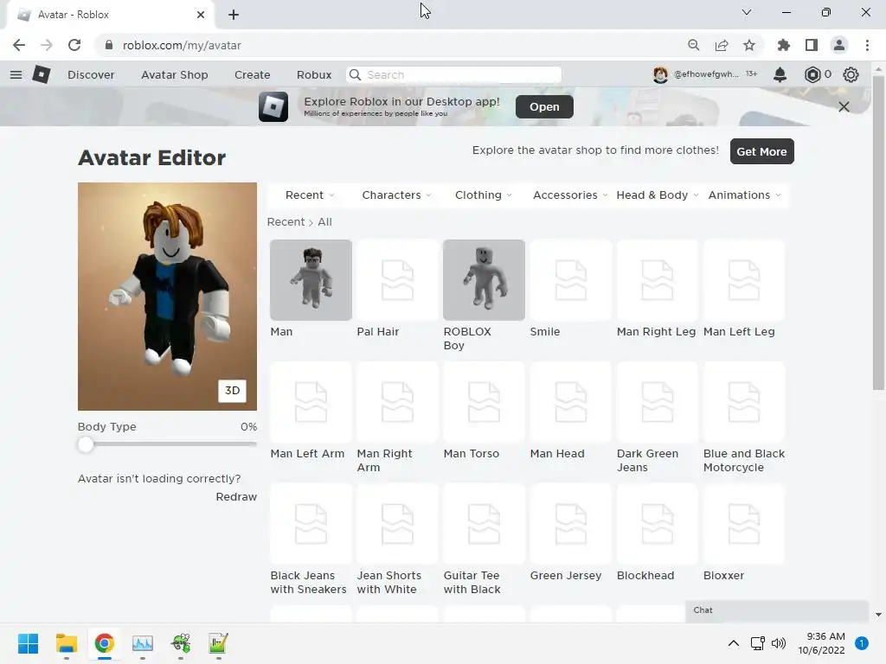Expand the Animations dropdown
886x664 pixels.
click(744, 195)
